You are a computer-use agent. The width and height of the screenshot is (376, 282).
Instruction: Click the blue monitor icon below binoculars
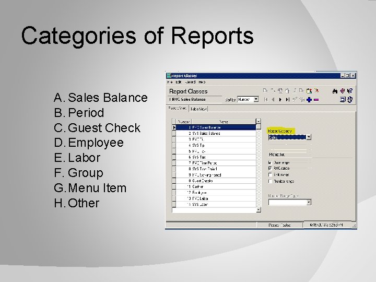click(343, 99)
